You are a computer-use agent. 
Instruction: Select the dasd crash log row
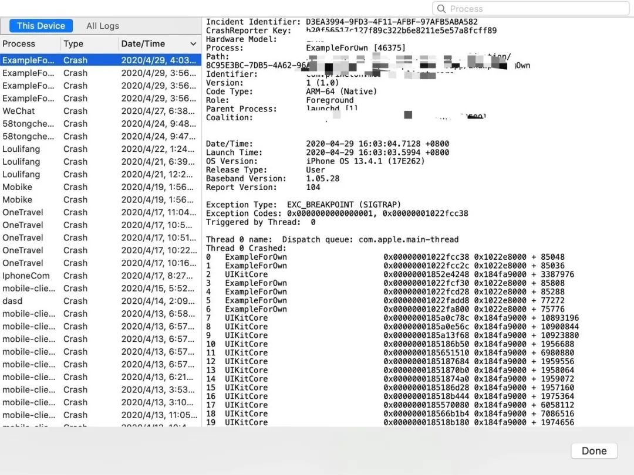(101, 301)
